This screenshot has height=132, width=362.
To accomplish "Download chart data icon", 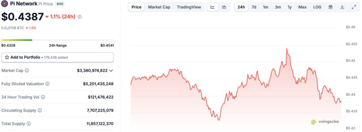I will coord(342,7).
